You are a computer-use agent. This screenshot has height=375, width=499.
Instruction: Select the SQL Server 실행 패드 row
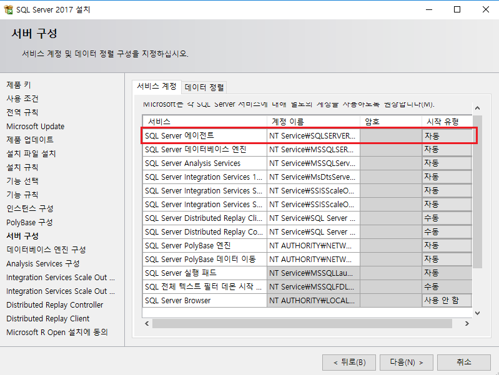205,273
